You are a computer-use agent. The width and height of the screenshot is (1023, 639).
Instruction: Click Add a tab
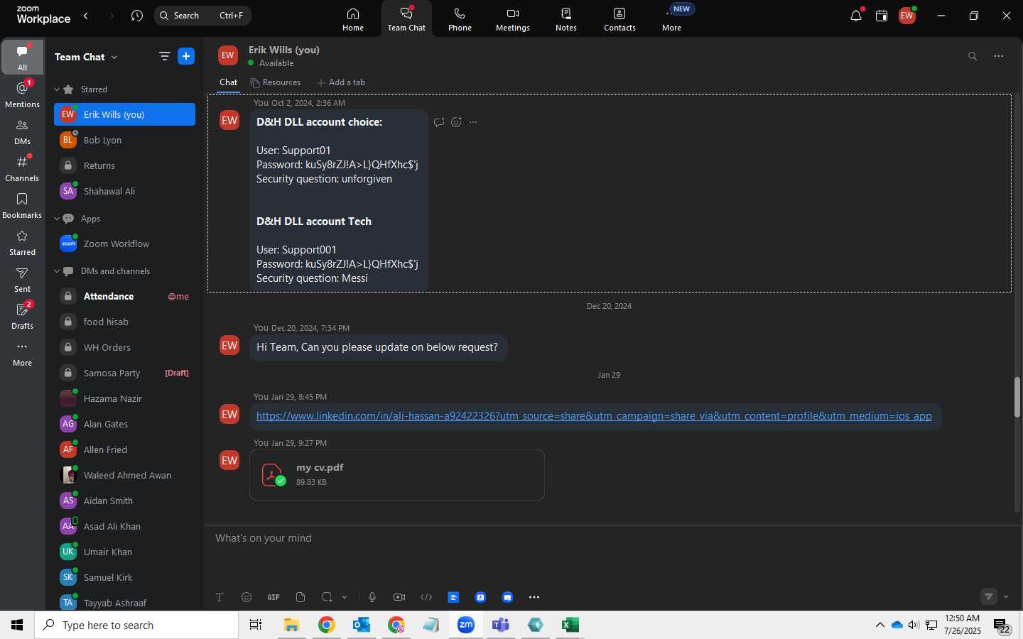[x=341, y=82]
